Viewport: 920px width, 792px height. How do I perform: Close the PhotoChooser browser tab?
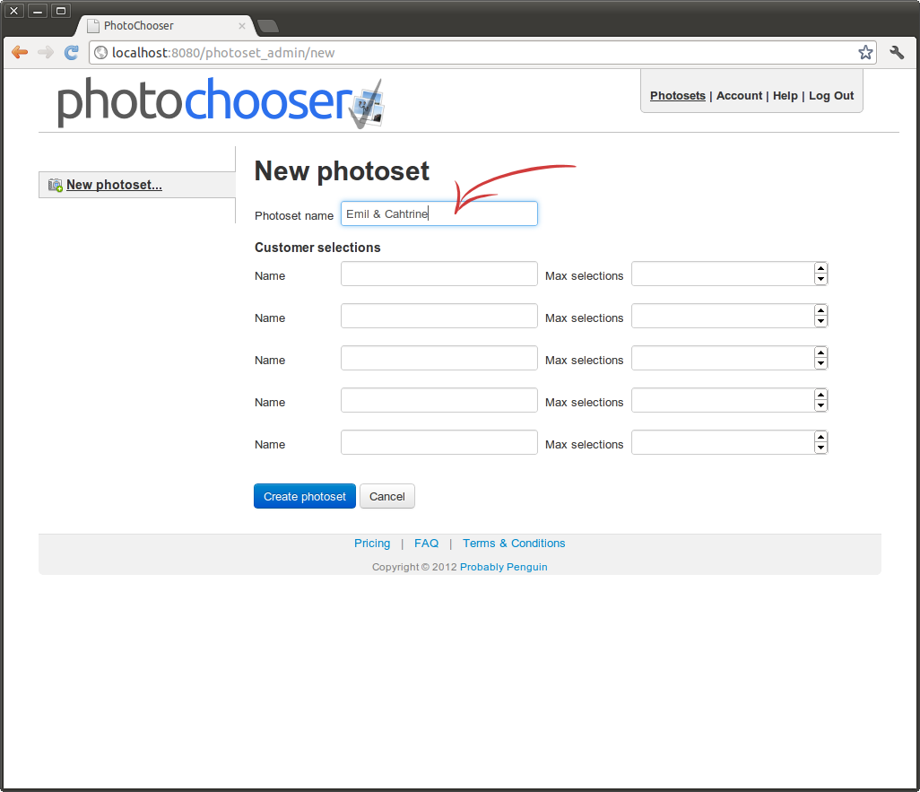pos(241,26)
